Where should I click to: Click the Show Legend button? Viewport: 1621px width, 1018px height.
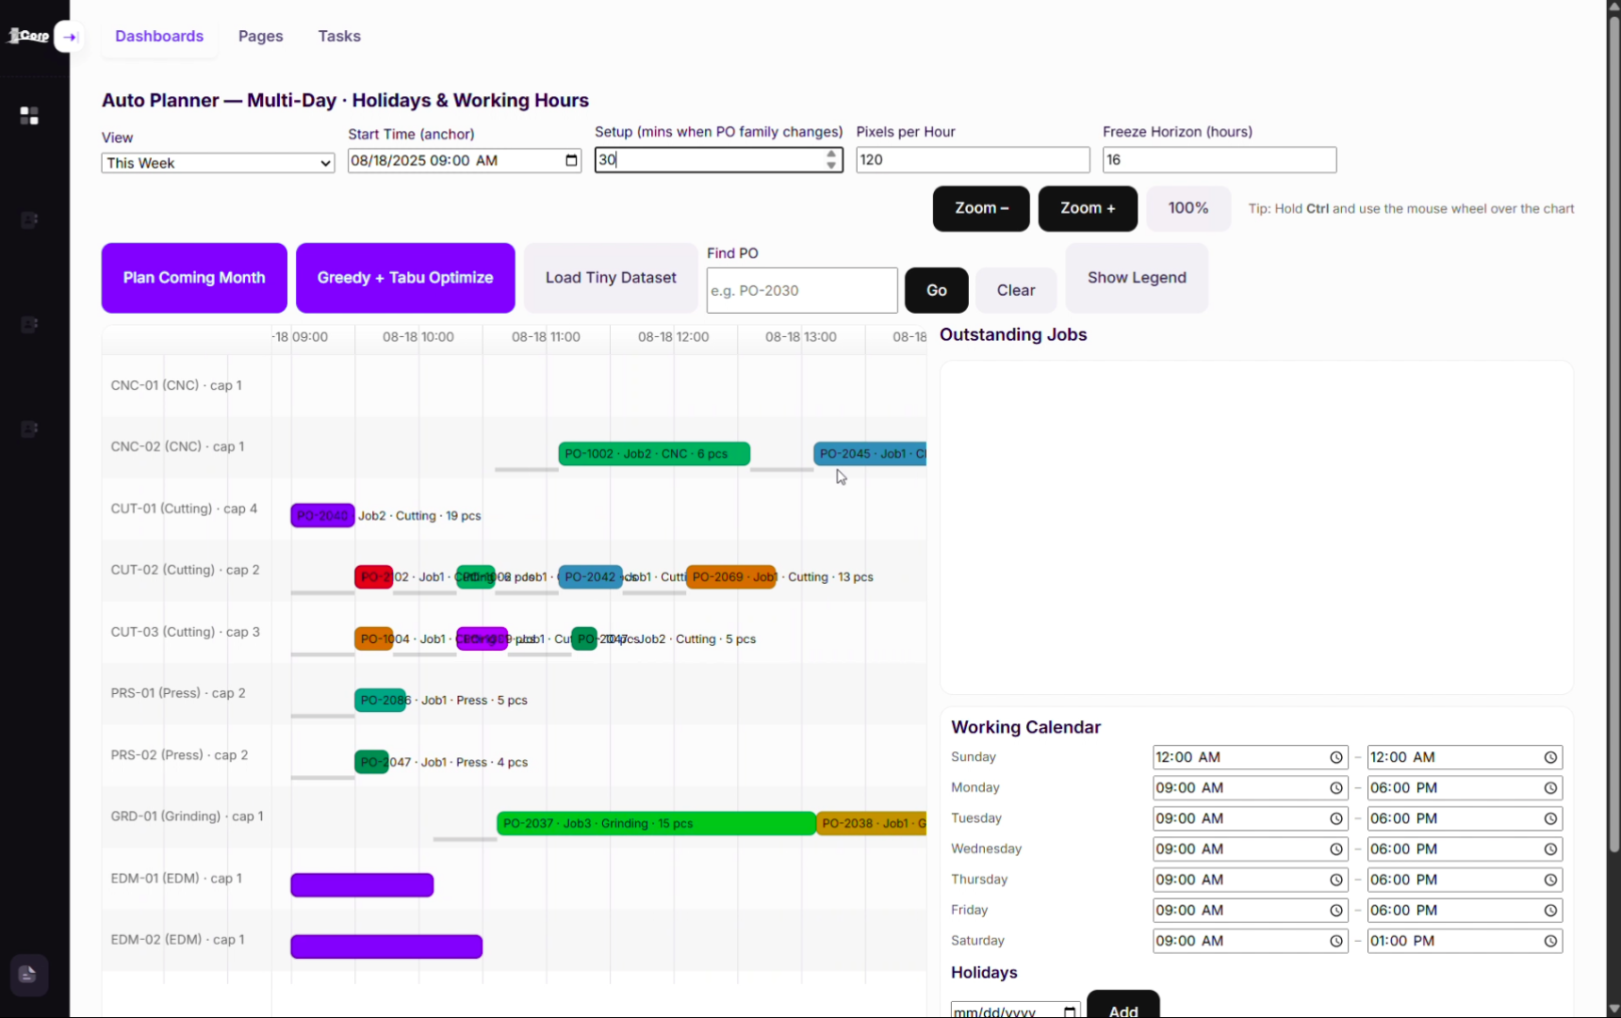click(1136, 278)
